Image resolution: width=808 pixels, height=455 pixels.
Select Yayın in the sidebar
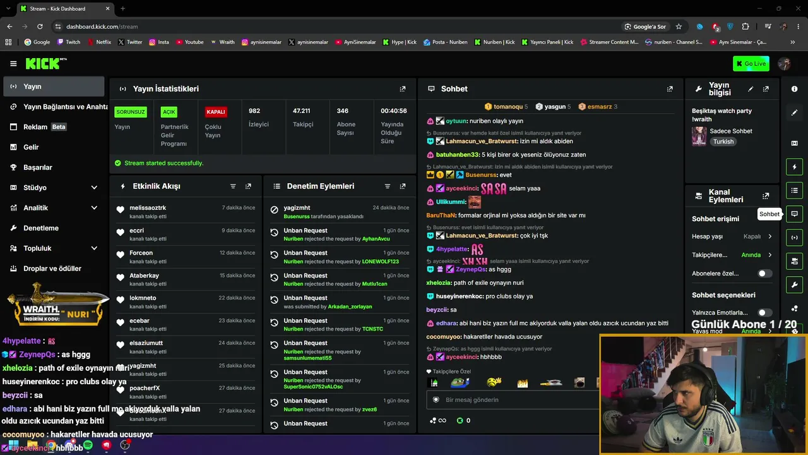coord(54,87)
